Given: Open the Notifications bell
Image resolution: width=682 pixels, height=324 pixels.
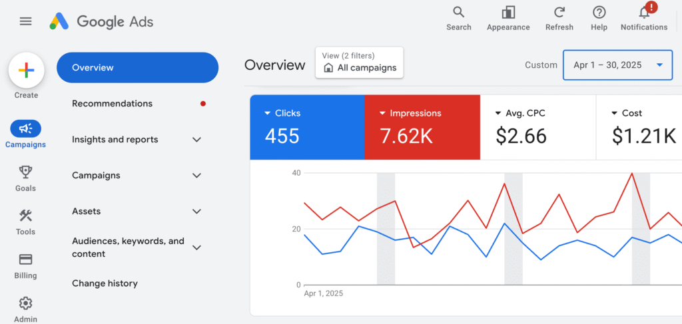Looking at the screenshot, I should (643, 13).
